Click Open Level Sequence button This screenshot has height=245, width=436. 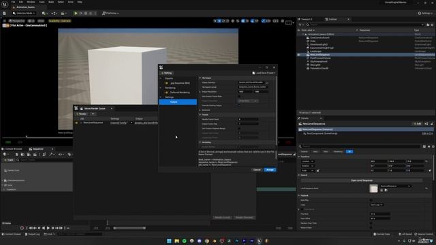click(x=362, y=180)
